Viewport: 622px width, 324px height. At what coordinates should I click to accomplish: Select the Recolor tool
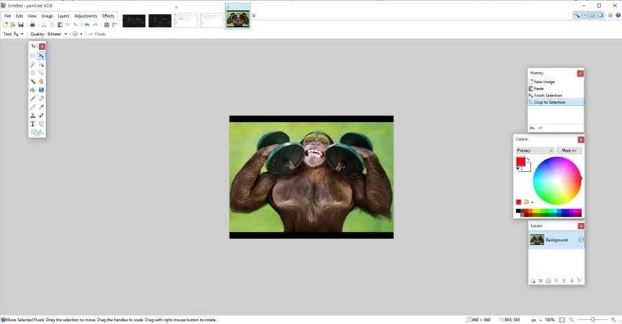click(41, 115)
